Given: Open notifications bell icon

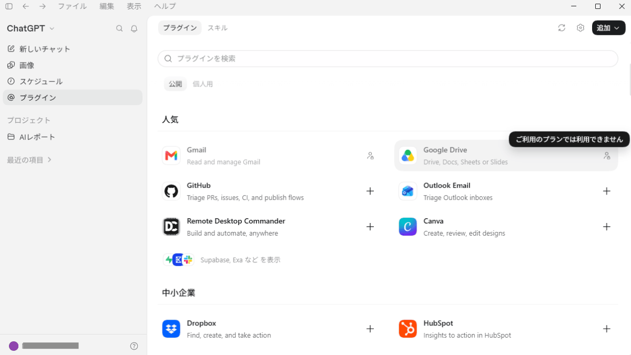Looking at the screenshot, I should pos(134,28).
